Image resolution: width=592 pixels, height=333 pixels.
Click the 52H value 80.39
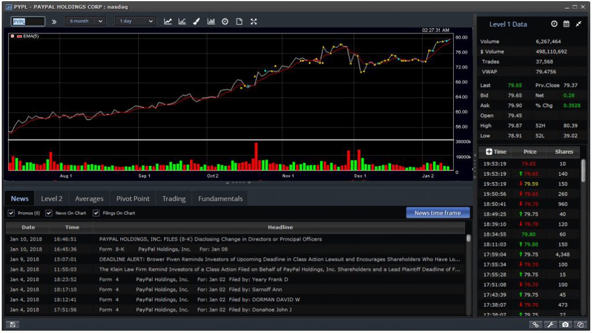570,125
